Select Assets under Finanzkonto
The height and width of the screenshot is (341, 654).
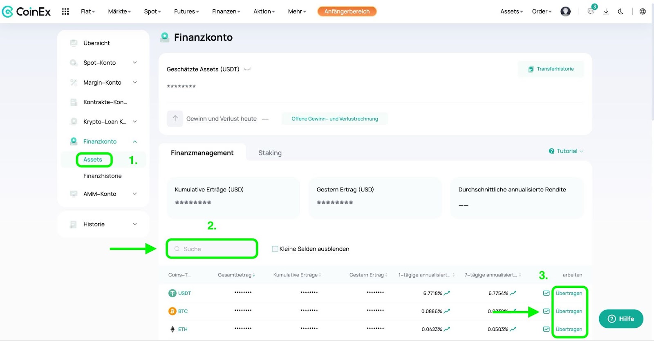[93, 159]
